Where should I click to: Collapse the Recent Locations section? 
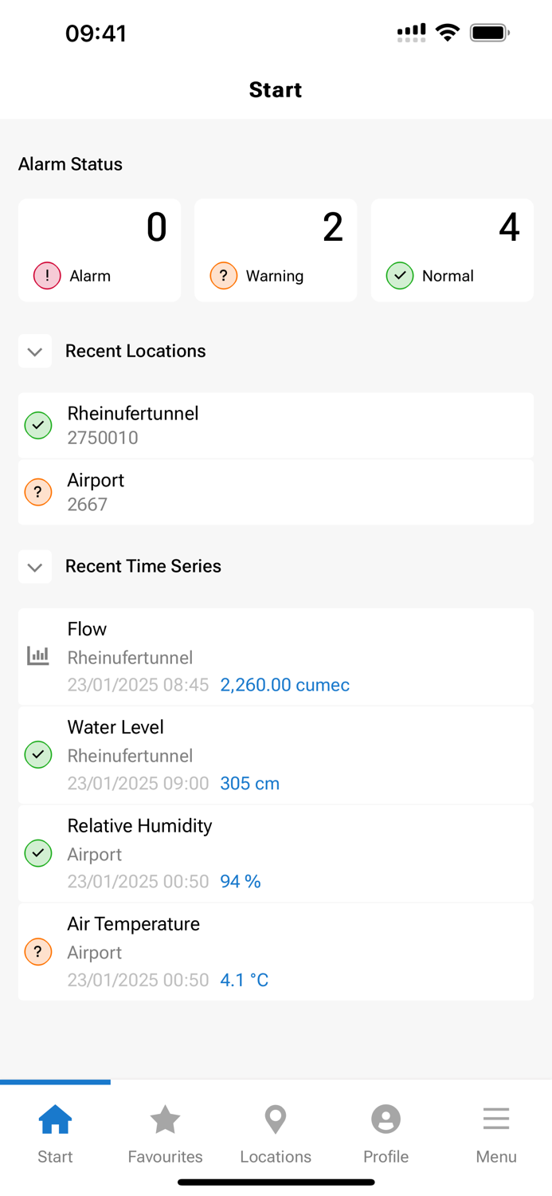click(x=35, y=351)
